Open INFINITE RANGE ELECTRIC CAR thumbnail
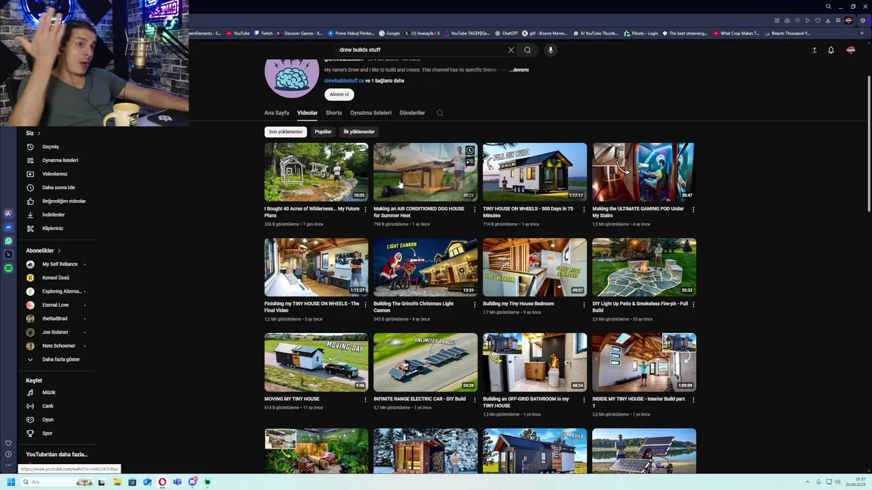The height and width of the screenshot is (490, 872). coord(426,362)
